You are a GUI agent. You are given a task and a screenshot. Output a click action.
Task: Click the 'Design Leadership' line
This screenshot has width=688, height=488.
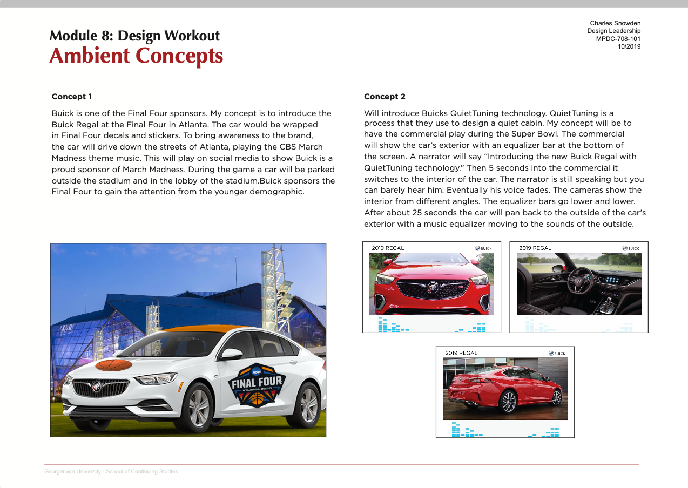click(614, 31)
